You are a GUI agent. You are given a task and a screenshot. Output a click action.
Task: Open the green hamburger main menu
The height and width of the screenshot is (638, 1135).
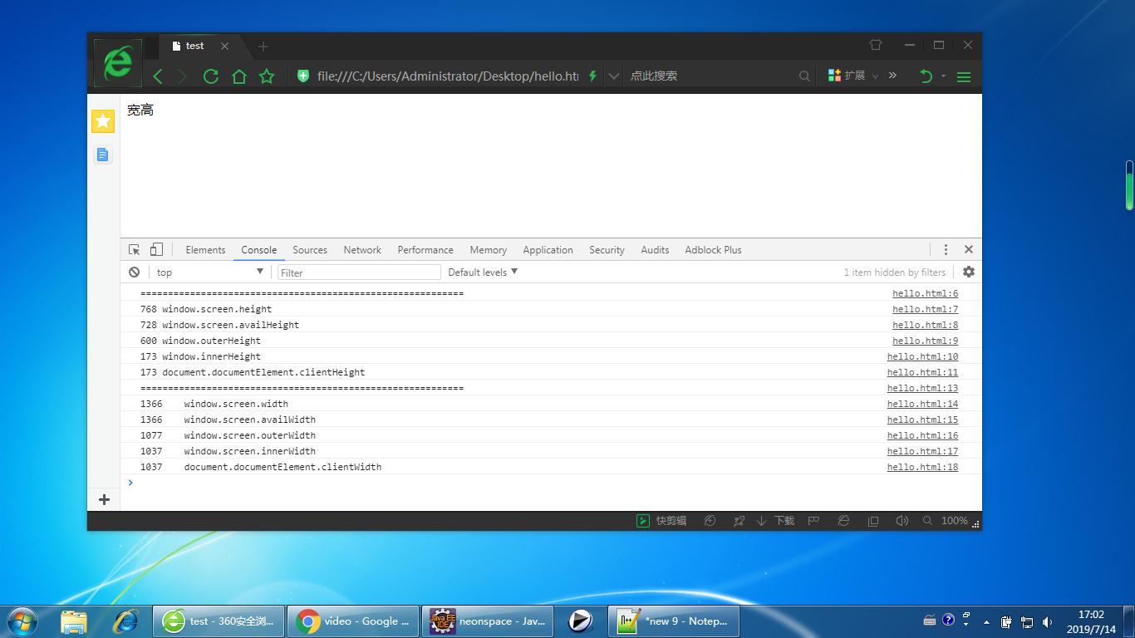tap(964, 76)
